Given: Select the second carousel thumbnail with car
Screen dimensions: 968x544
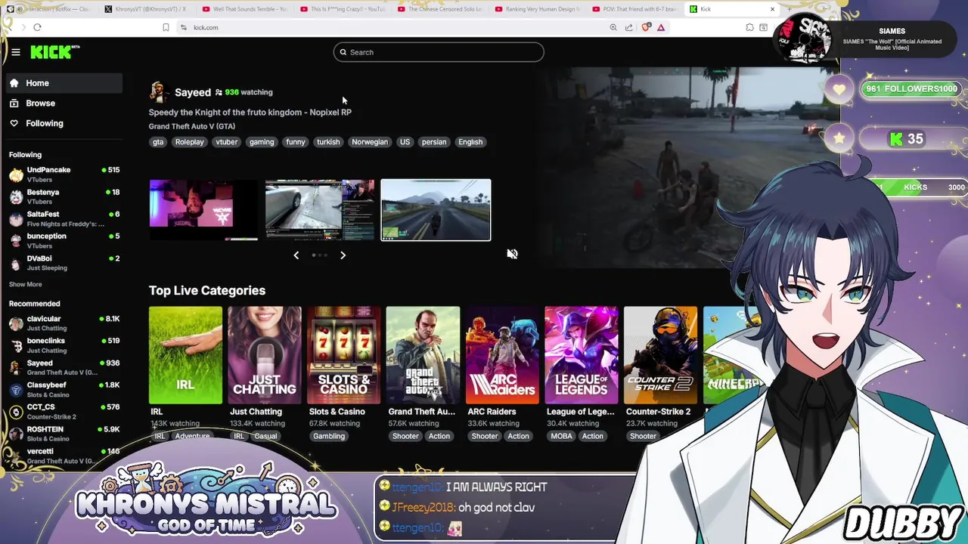Looking at the screenshot, I should point(320,209).
